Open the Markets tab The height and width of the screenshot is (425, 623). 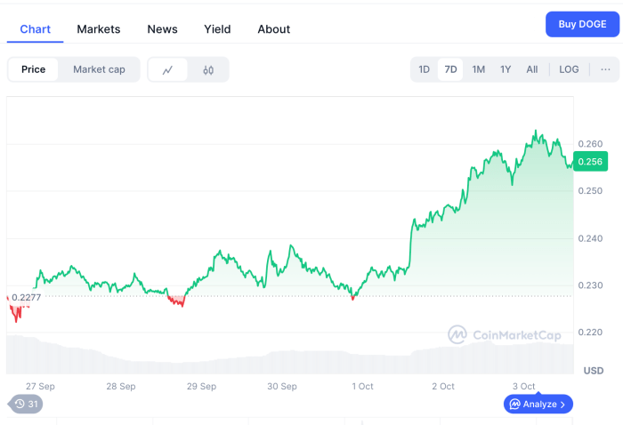pyautogui.click(x=99, y=29)
